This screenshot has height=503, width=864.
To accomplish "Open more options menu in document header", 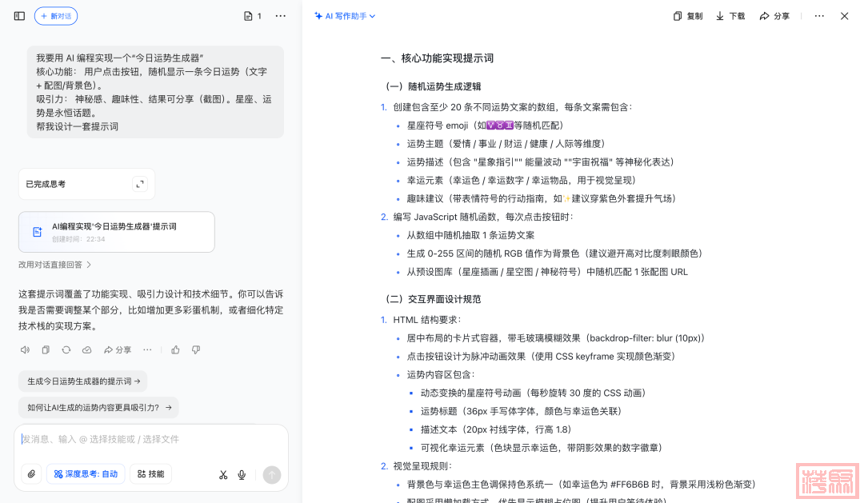I will pos(819,16).
